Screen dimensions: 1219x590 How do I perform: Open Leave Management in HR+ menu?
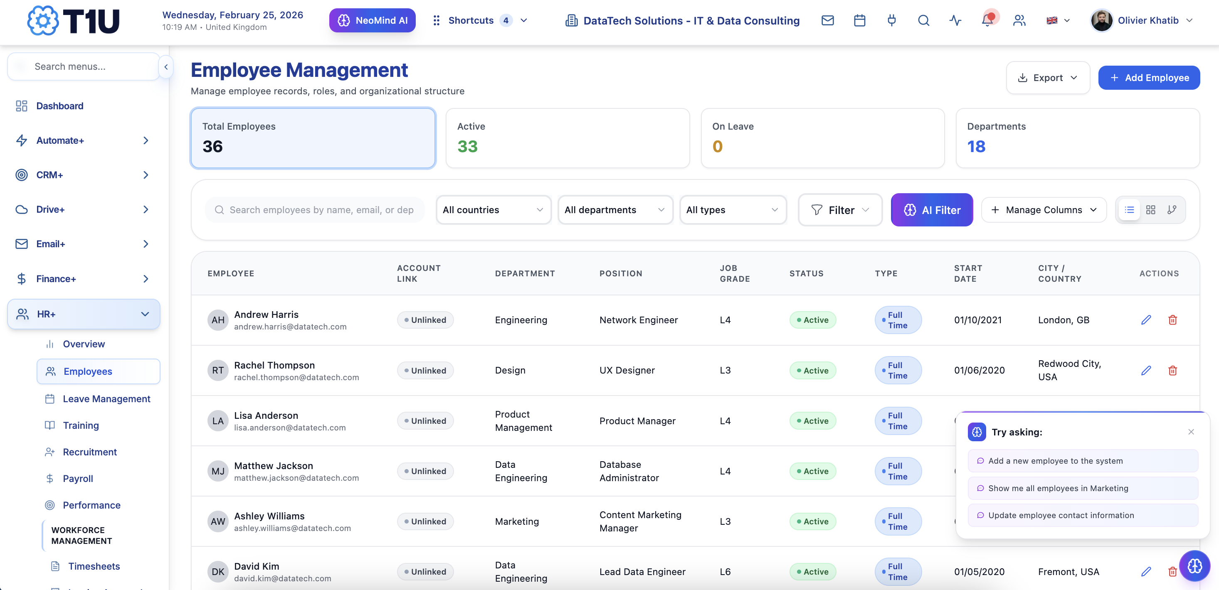click(x=106, y=398)
